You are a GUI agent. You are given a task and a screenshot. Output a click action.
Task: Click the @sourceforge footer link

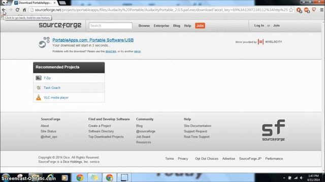pyautogui.click(x=146, y=131)
